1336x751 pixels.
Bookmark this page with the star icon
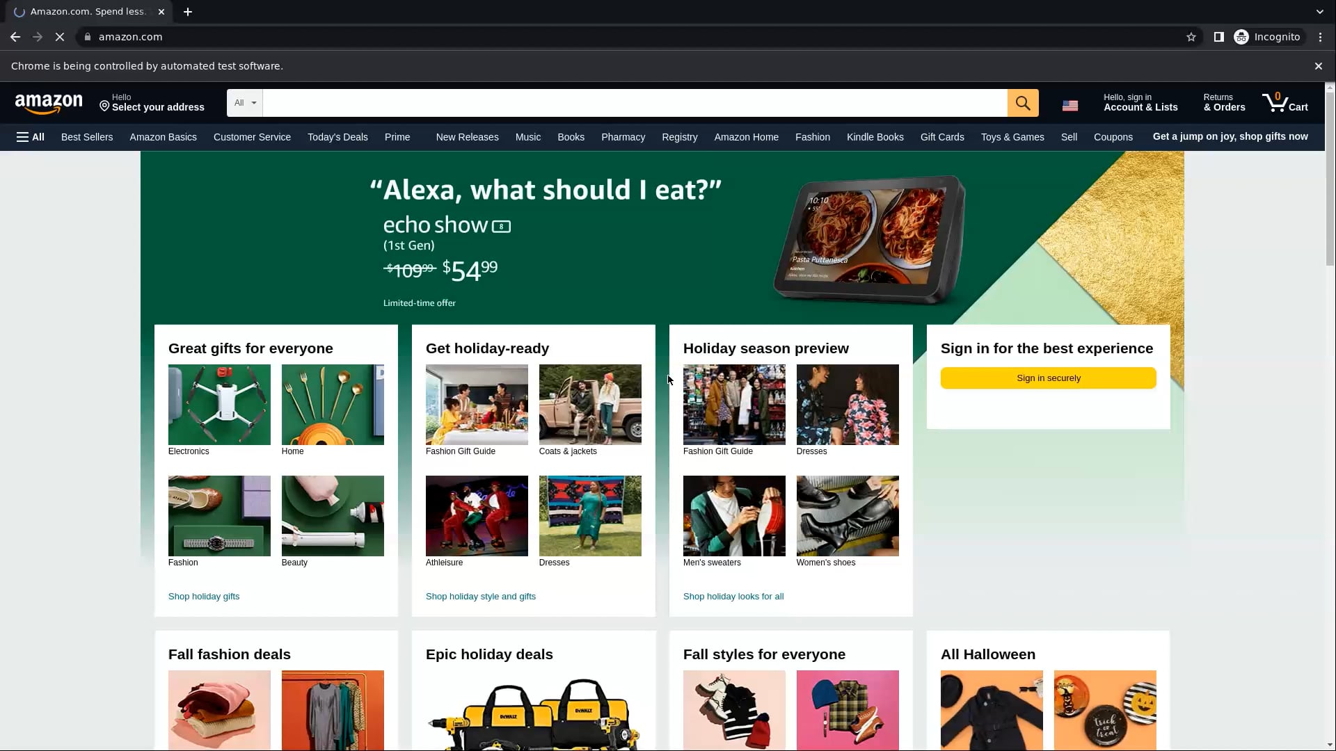1191,37
